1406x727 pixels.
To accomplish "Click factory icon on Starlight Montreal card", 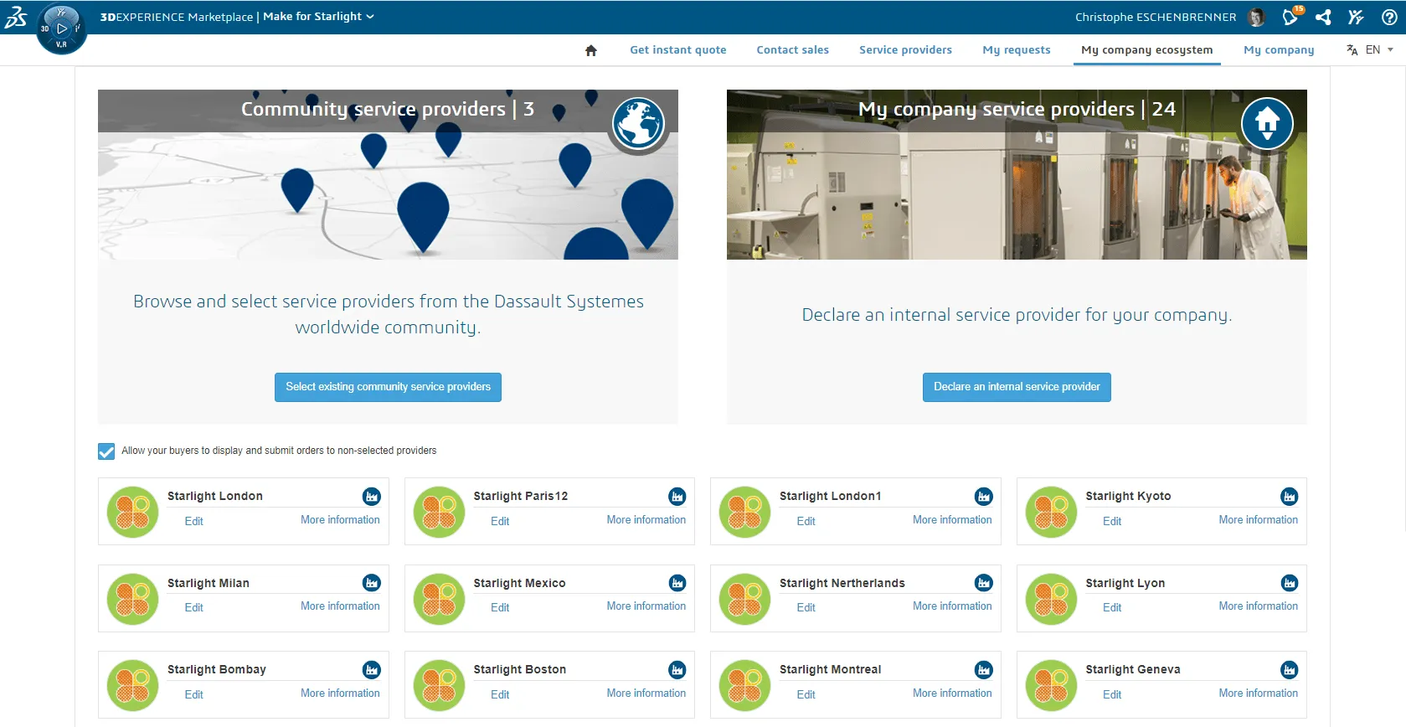I will [x=984, y=670].
